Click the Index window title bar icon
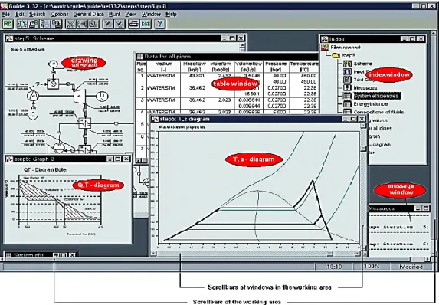The width and height of the screenshot is (439, 305). 325,39
